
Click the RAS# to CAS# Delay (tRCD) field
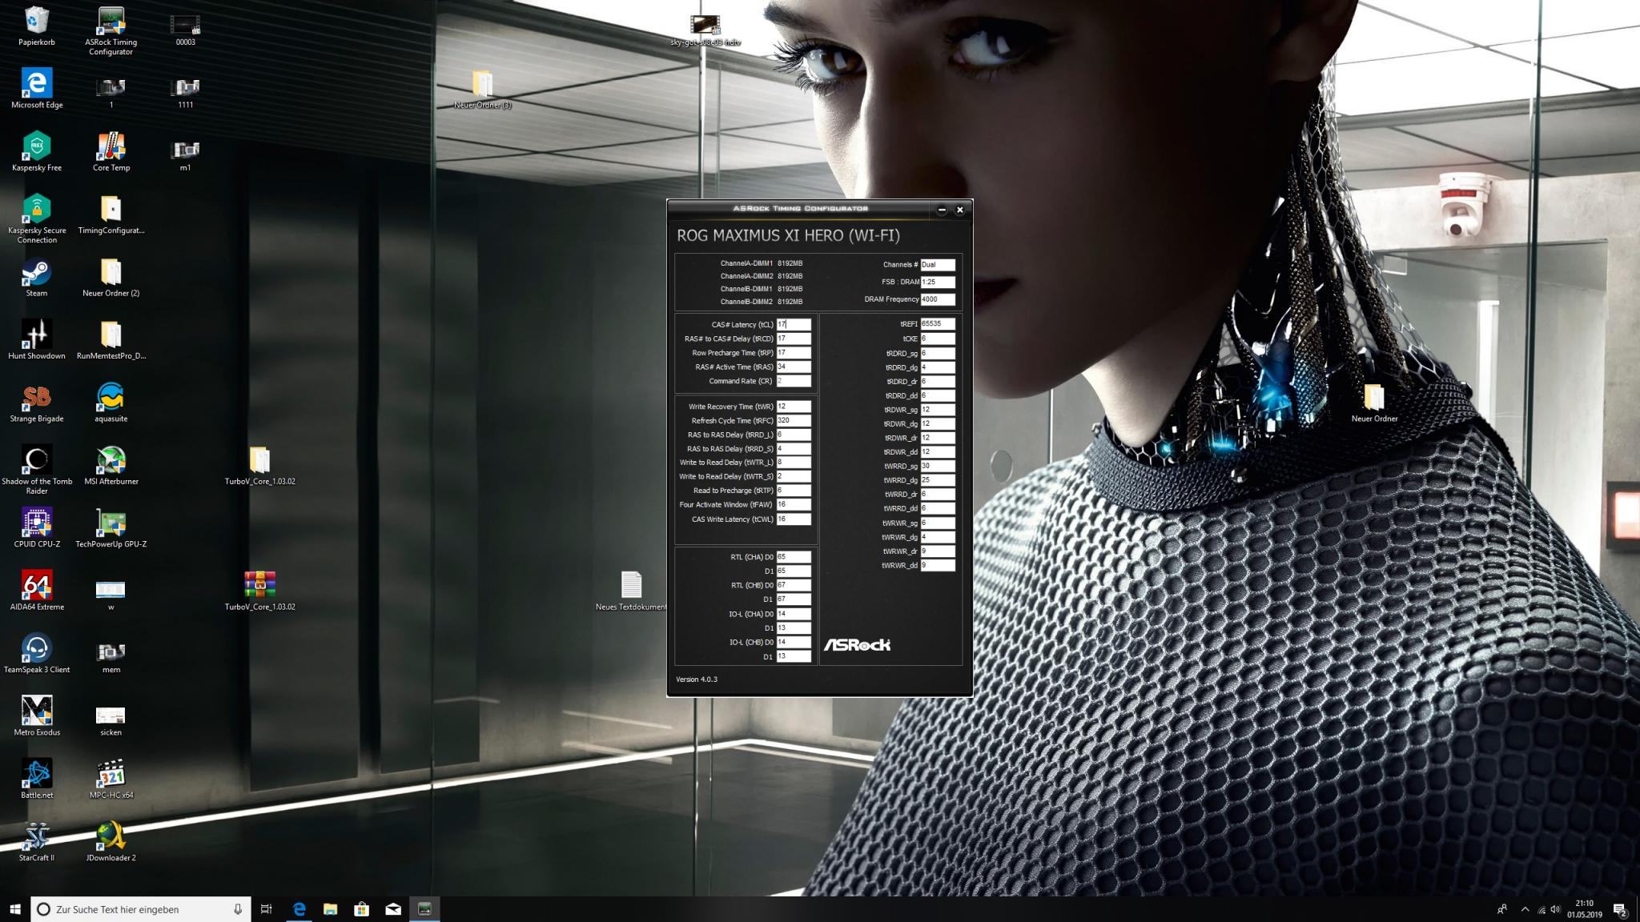click(794, 339)
